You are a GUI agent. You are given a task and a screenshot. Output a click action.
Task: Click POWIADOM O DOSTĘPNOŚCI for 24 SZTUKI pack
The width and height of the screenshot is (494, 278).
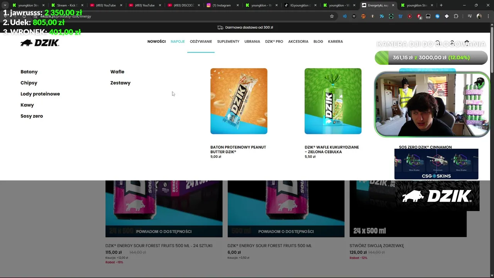(164, 231)
